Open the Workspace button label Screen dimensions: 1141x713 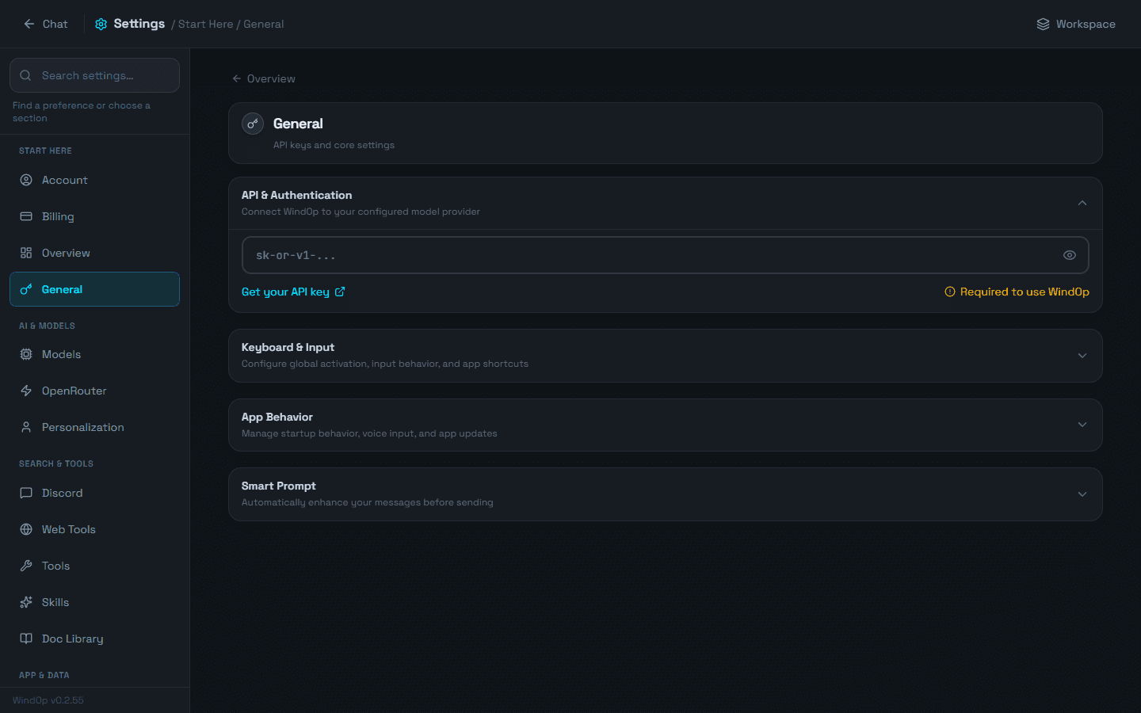tap(1086, 24)
